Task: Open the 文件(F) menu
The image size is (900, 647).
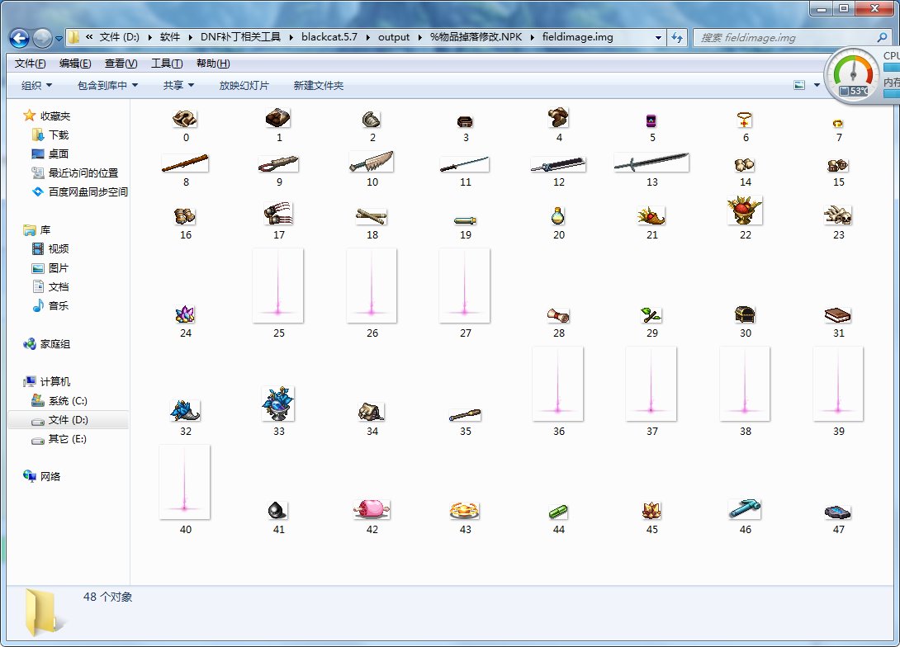Action: 30,64
